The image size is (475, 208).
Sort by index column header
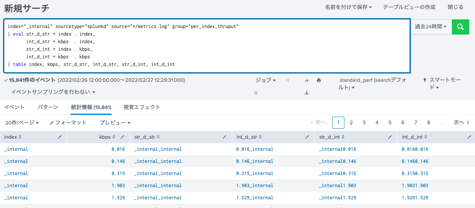coord(13,137)
